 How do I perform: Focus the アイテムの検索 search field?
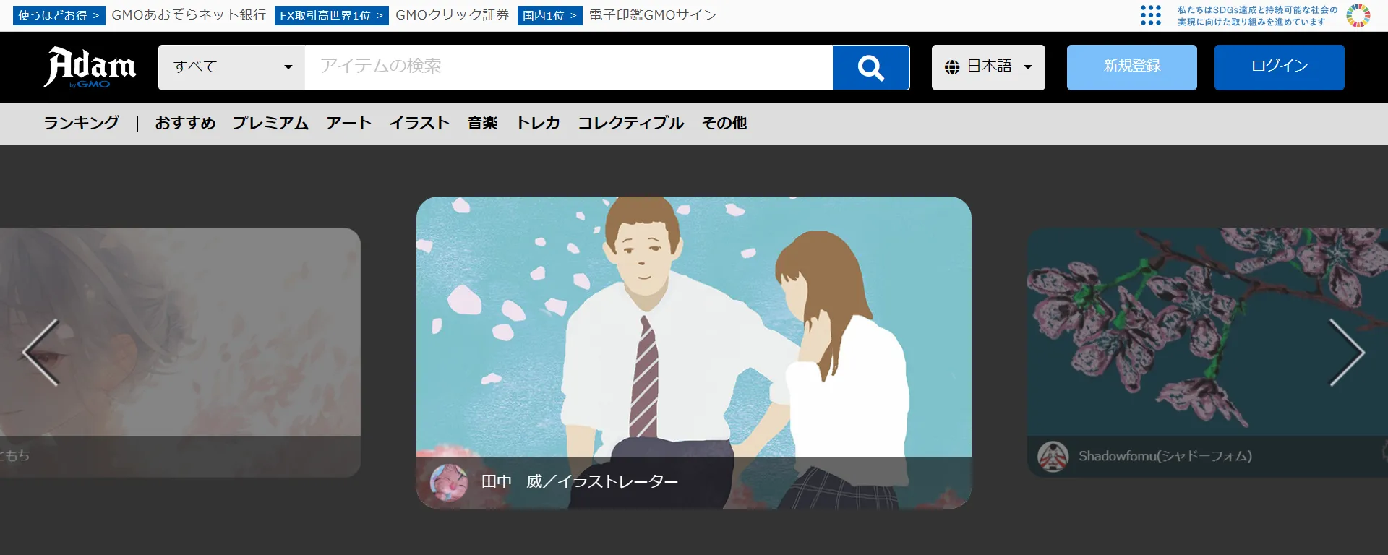pos(568,67)
